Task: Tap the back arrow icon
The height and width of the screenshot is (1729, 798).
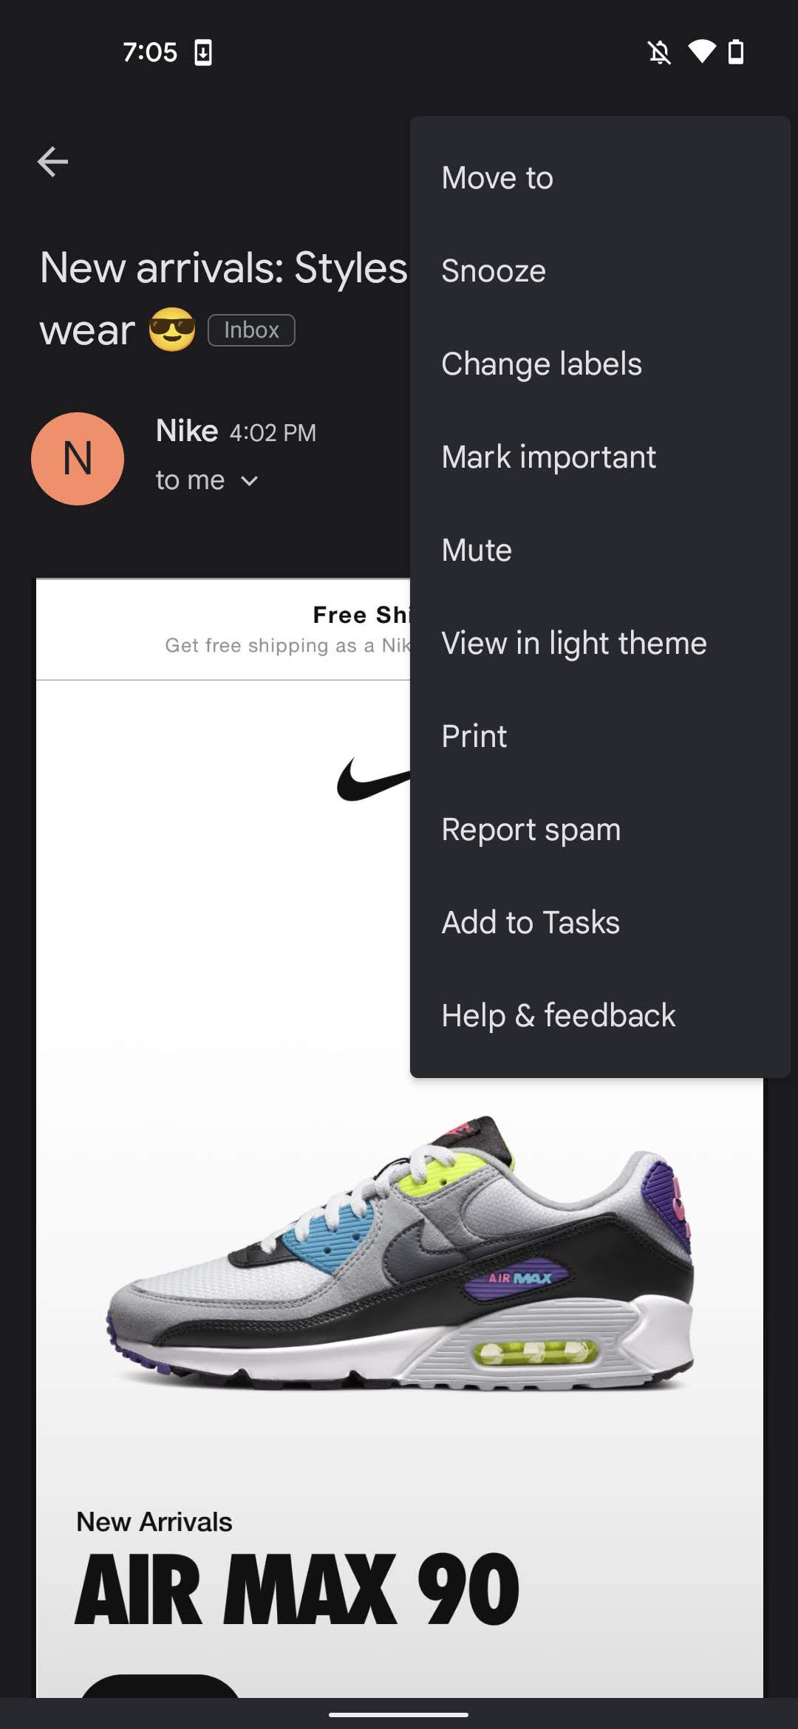Action: (x=52, y=162)
